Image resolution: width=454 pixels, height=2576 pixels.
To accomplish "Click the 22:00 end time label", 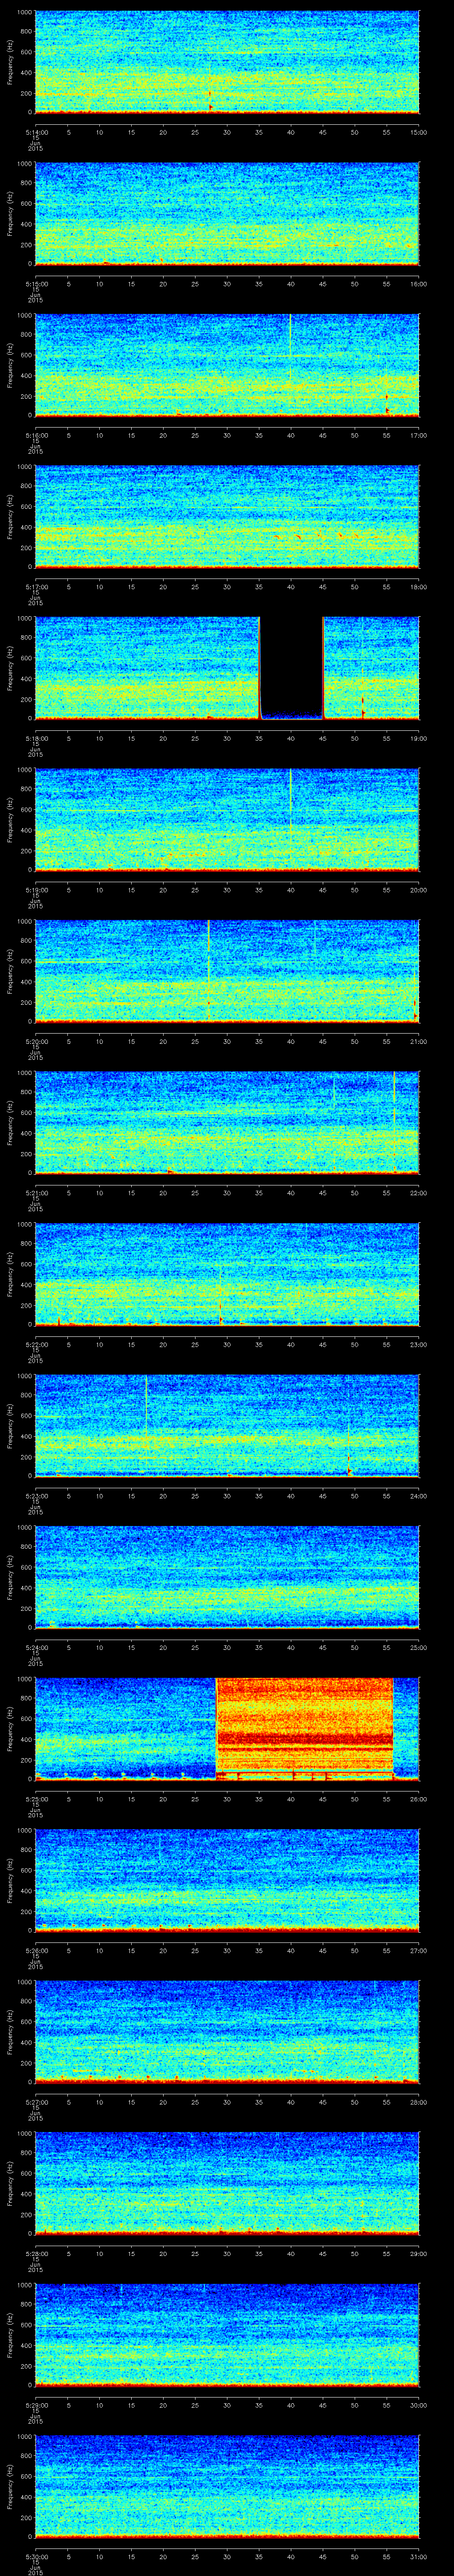I will (x=418, y=1193).
